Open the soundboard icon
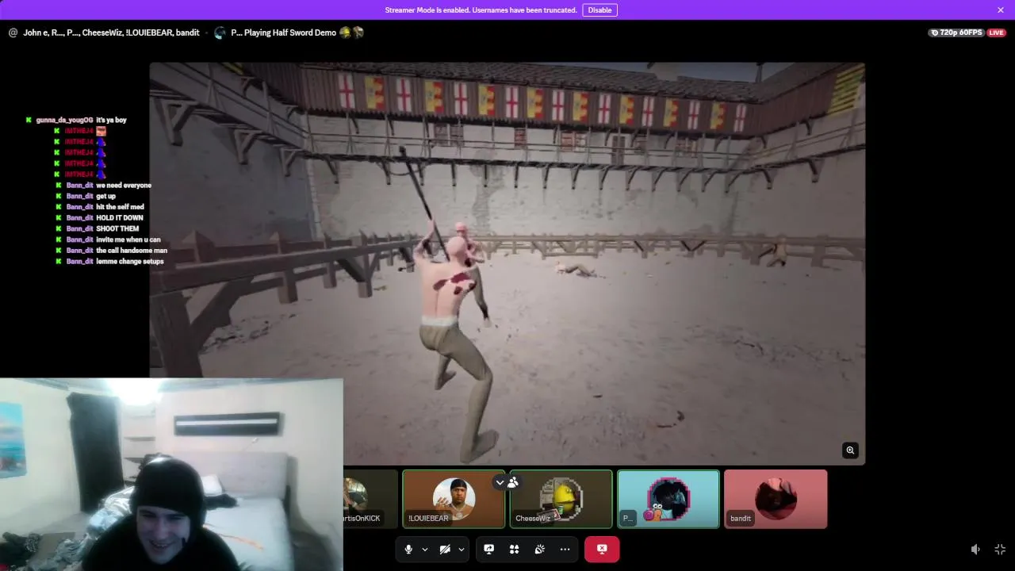Viewport: 1015px width, 571px height. click(539, 549)
